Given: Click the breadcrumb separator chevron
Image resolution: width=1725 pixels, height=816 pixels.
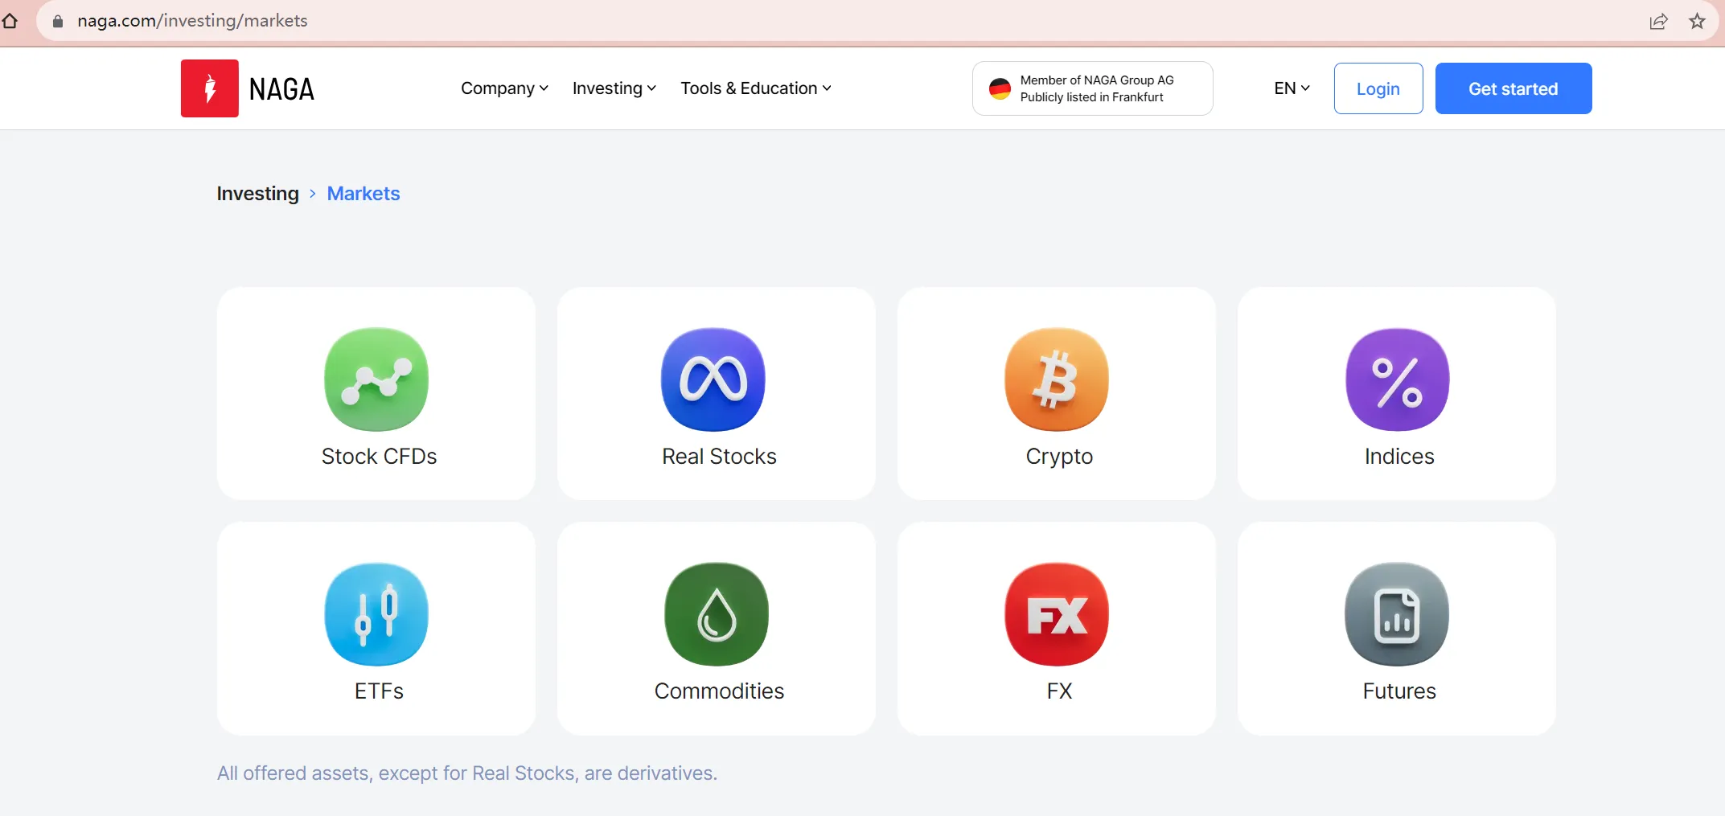Looking at the screenshot, I should 313,194.
